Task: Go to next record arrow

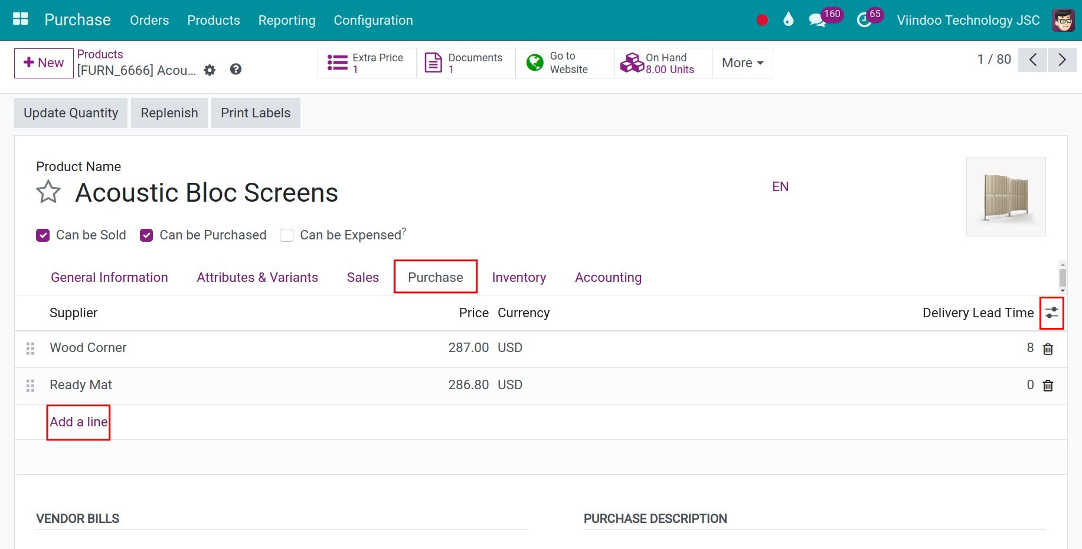Action: coord(1062,60)
